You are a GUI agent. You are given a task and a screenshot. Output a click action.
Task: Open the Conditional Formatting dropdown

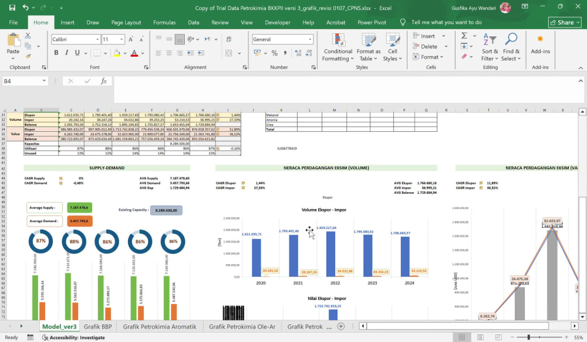tap(338, 48)
